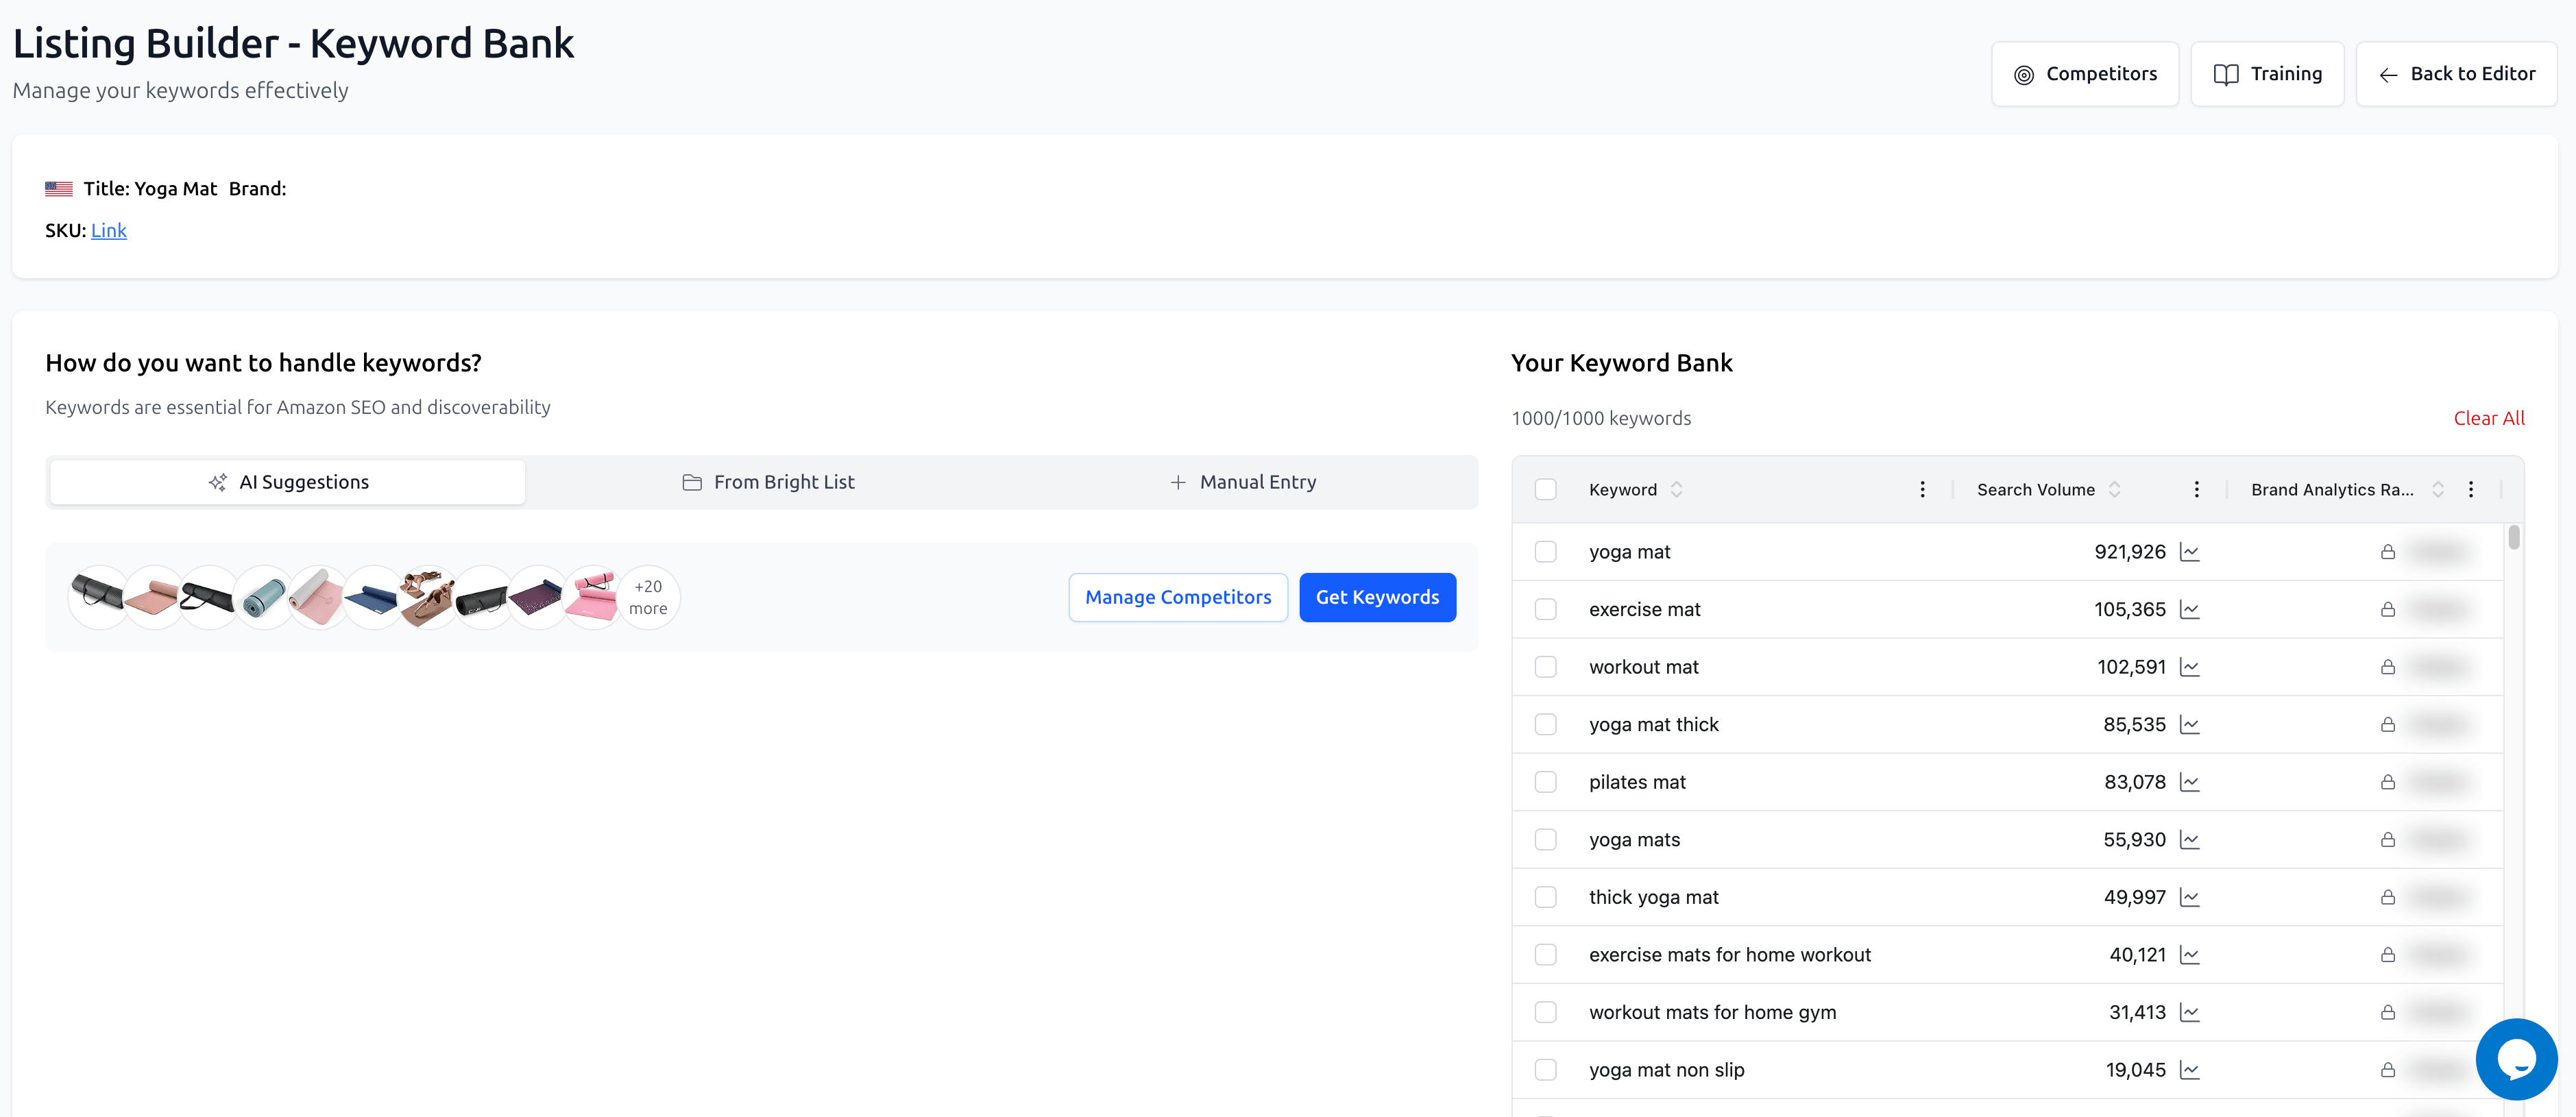Open the trend chart for yoga mat keyword

pos(2190,551)
